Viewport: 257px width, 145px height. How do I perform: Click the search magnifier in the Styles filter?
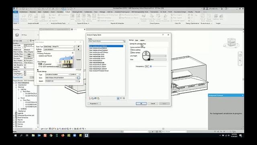124,41
